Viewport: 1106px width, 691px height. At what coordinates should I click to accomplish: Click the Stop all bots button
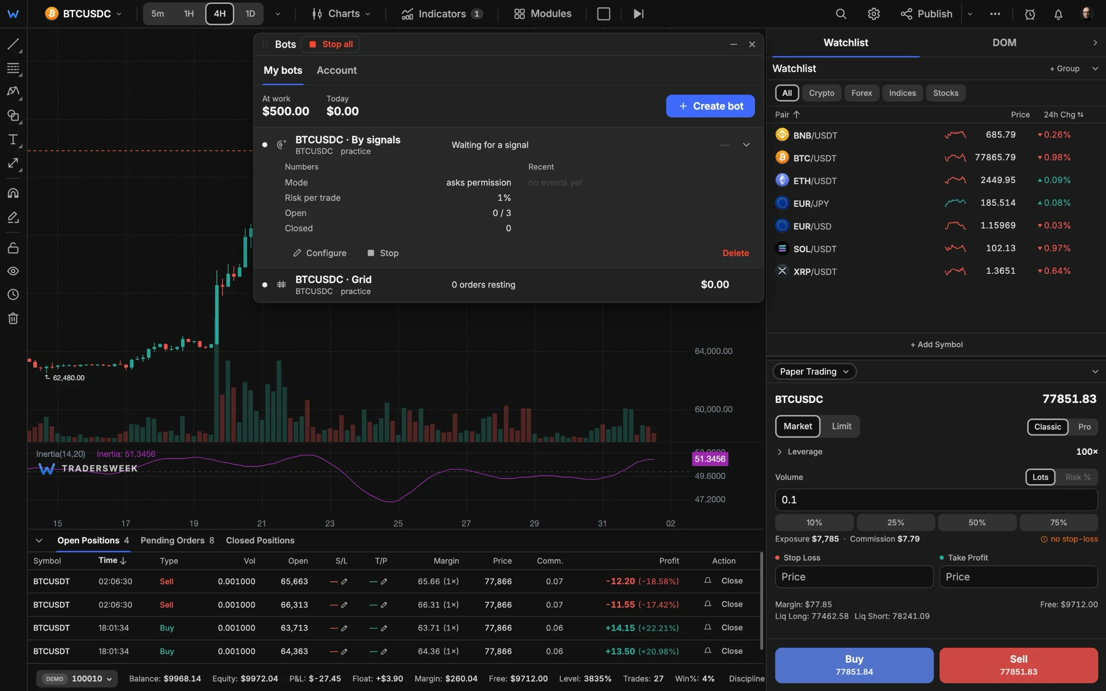pyautogui.click(x=331, y=44)
